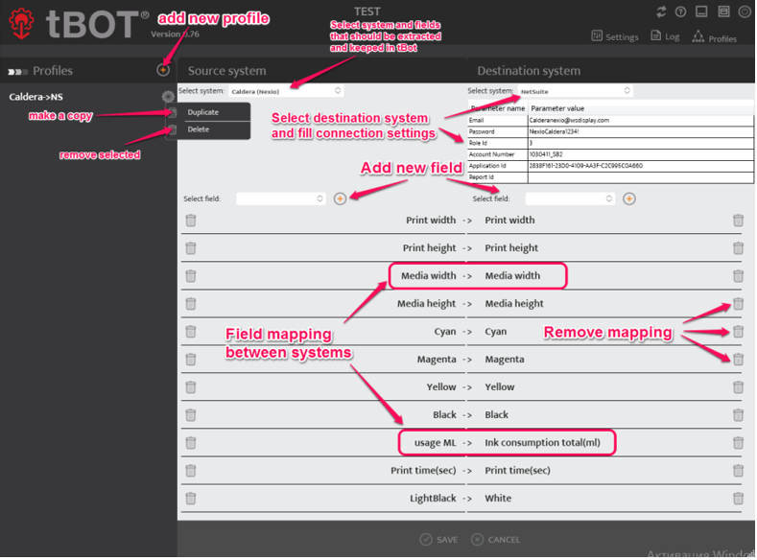Select the Caldera->NS profile
Image resolution: width=757 pixels, height=560 pixels.
click(36, 97)
